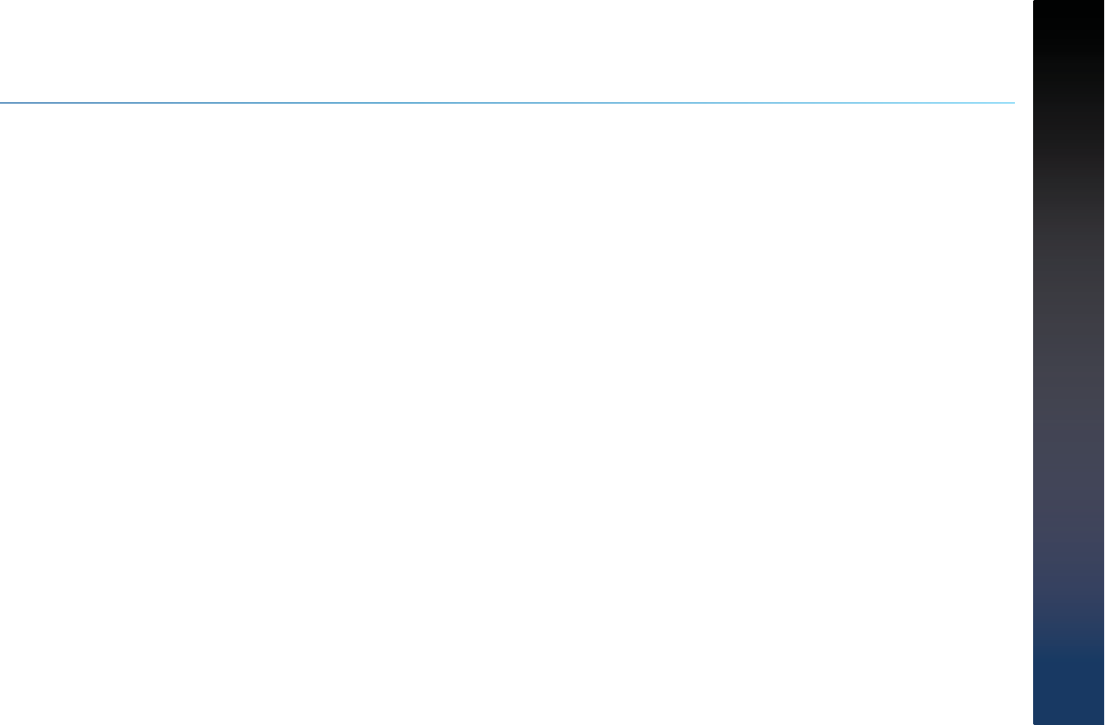Click the dark blue left end of divider
This screenshot has width=1105, height=725.
28,102
